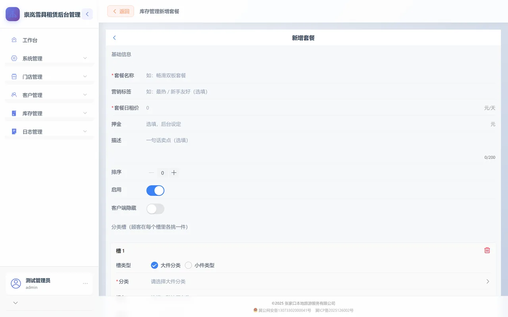Open the 工作台 menu item
This screenshot has width=508, height=317.
[49, 40]
